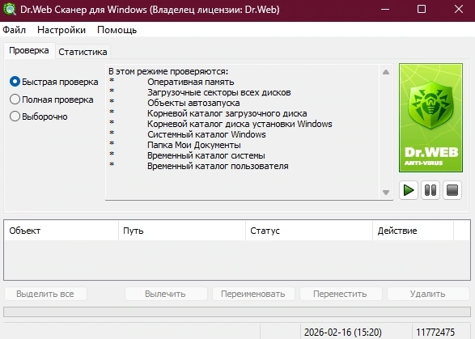
Task: Click the Выделить все button
Action: (45, 294)
